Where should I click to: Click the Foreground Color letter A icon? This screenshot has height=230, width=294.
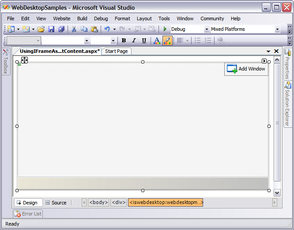click(157, 41)
